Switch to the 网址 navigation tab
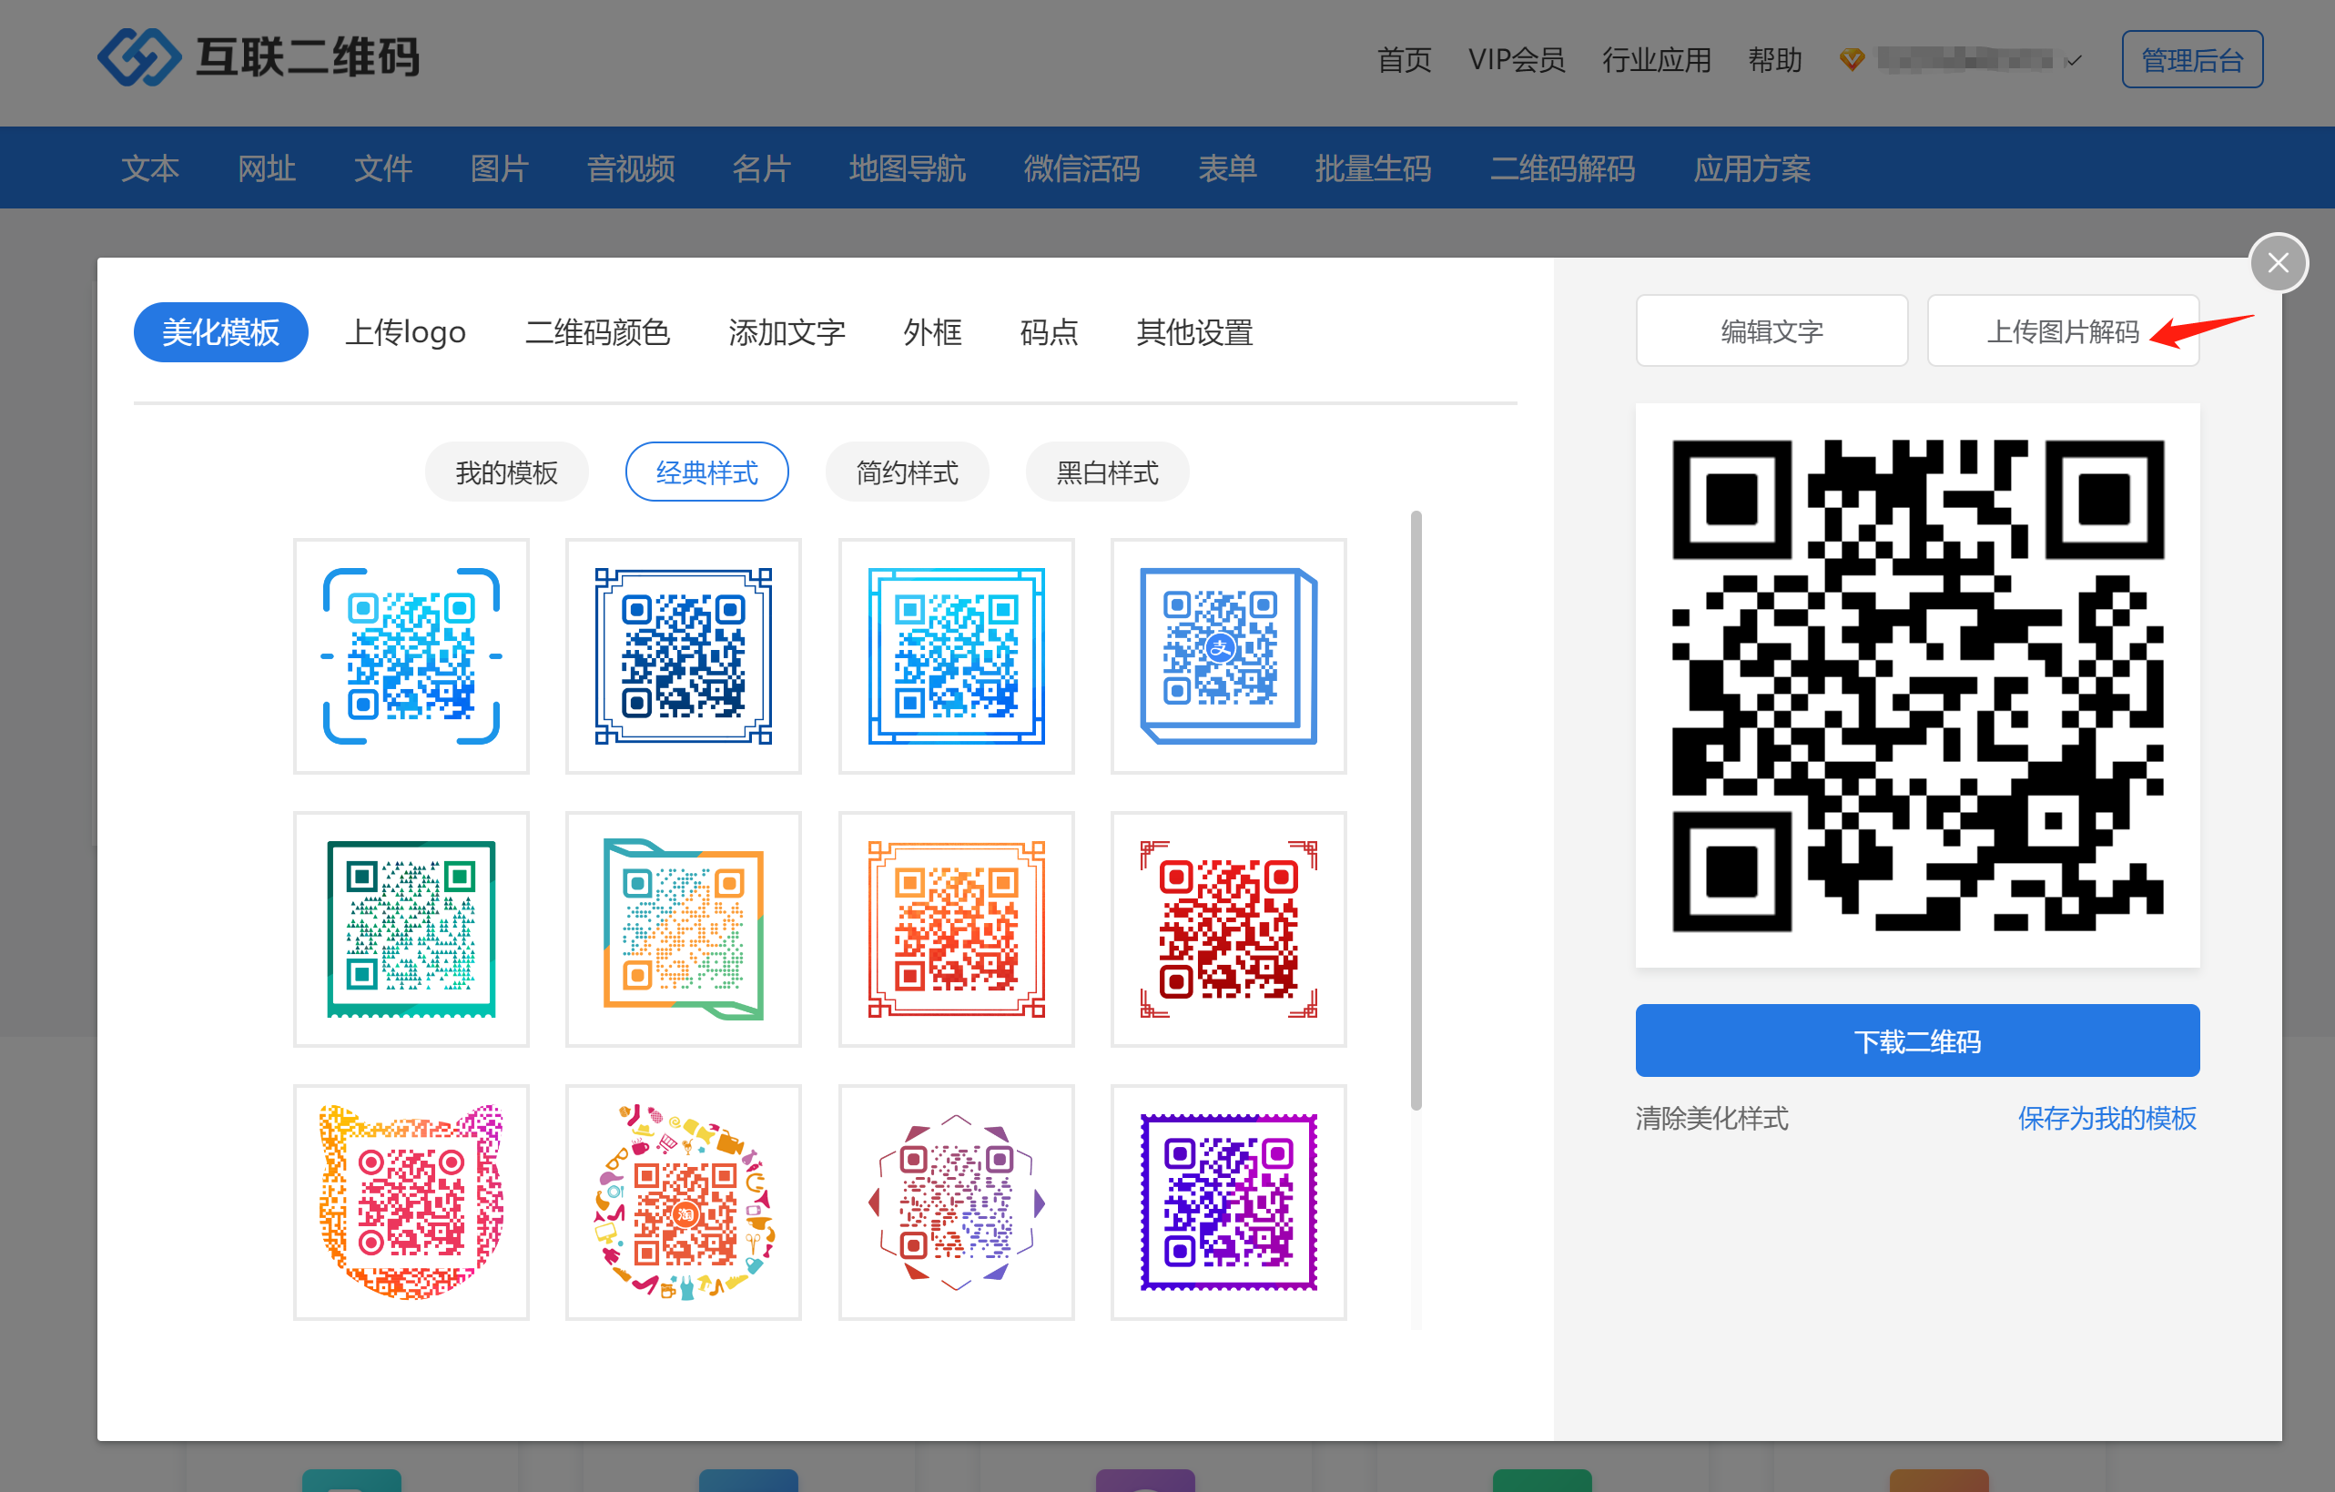This screenshot has height=1492, width=2335. click(x=266, y=168)
